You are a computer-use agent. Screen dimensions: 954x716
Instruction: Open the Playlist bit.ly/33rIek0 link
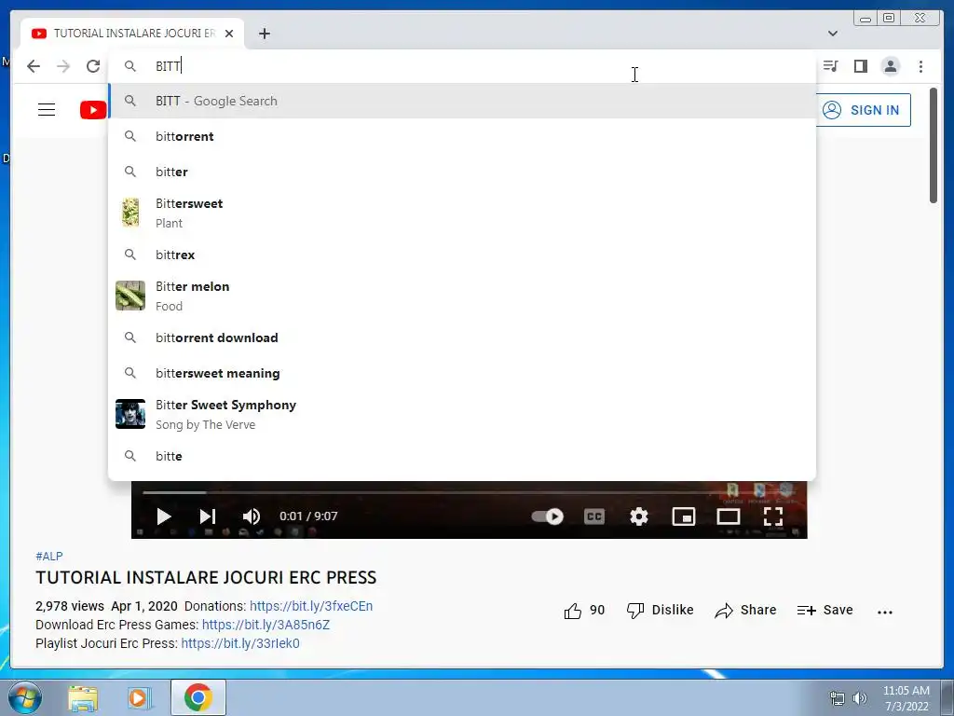(240, 643)
